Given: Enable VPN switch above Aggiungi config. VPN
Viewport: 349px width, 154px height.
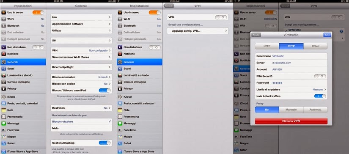Looking at the screenshot, I should point(221,17).
